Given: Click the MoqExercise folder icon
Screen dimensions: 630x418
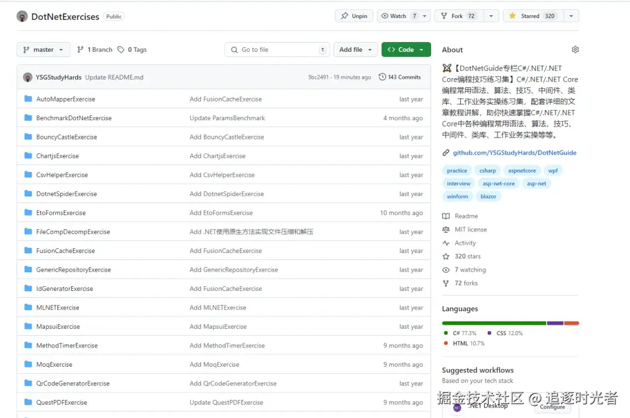Looking at the screenshot, I should point(28,364).
